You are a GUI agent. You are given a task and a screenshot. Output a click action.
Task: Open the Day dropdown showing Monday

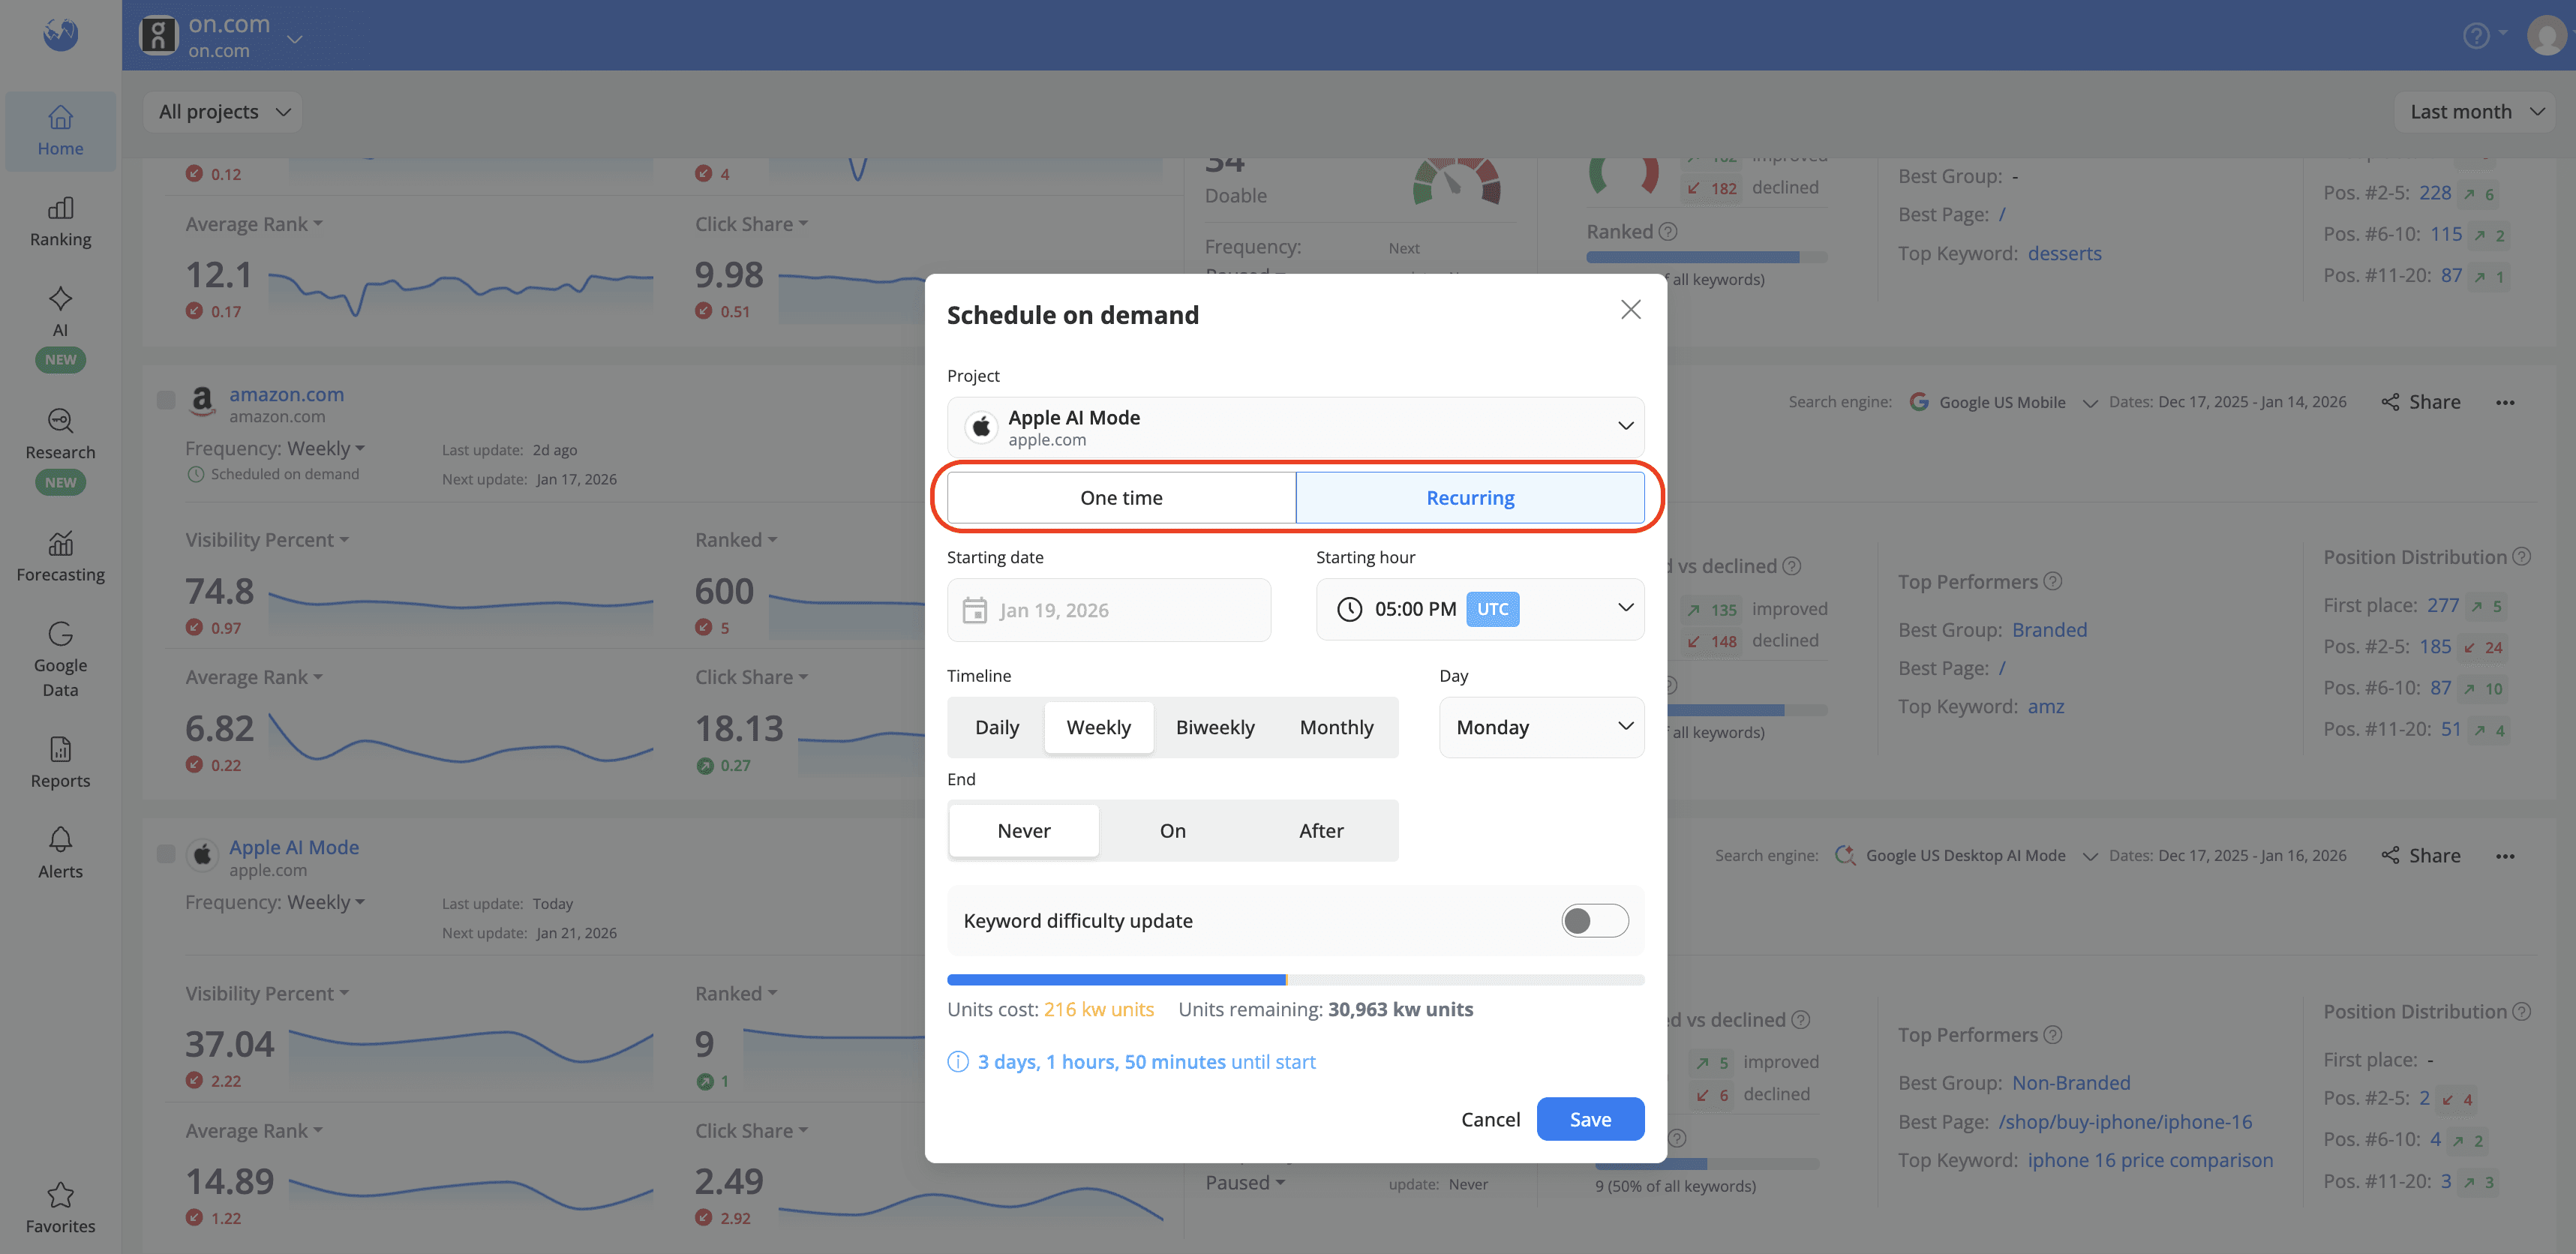(1541, 727)
